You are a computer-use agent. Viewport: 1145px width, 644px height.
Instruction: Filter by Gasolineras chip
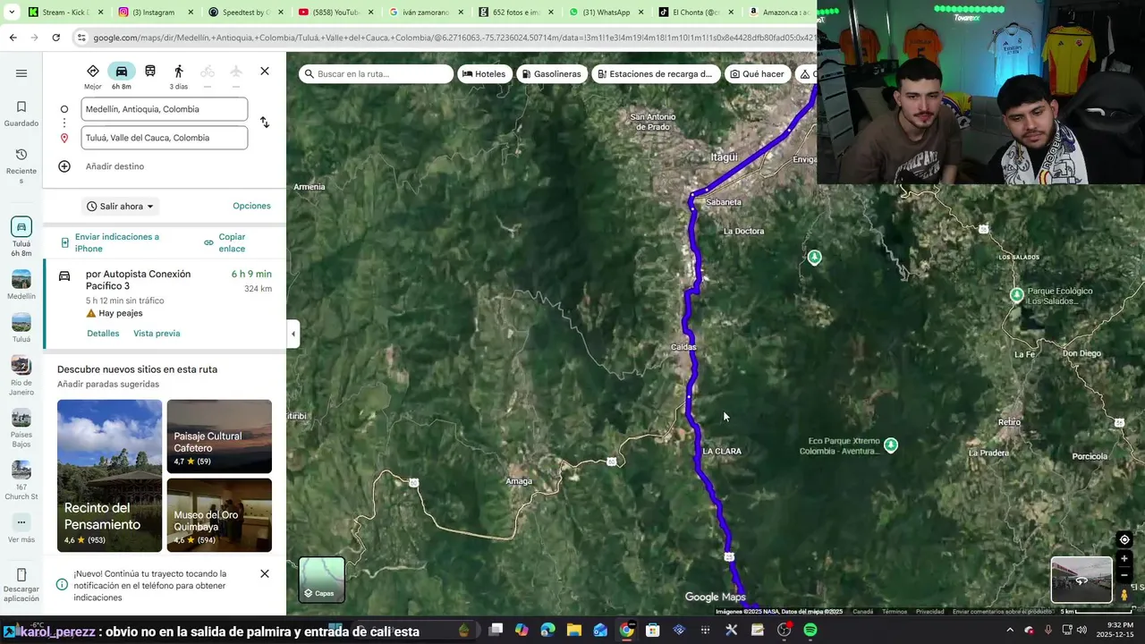point(551,74)
